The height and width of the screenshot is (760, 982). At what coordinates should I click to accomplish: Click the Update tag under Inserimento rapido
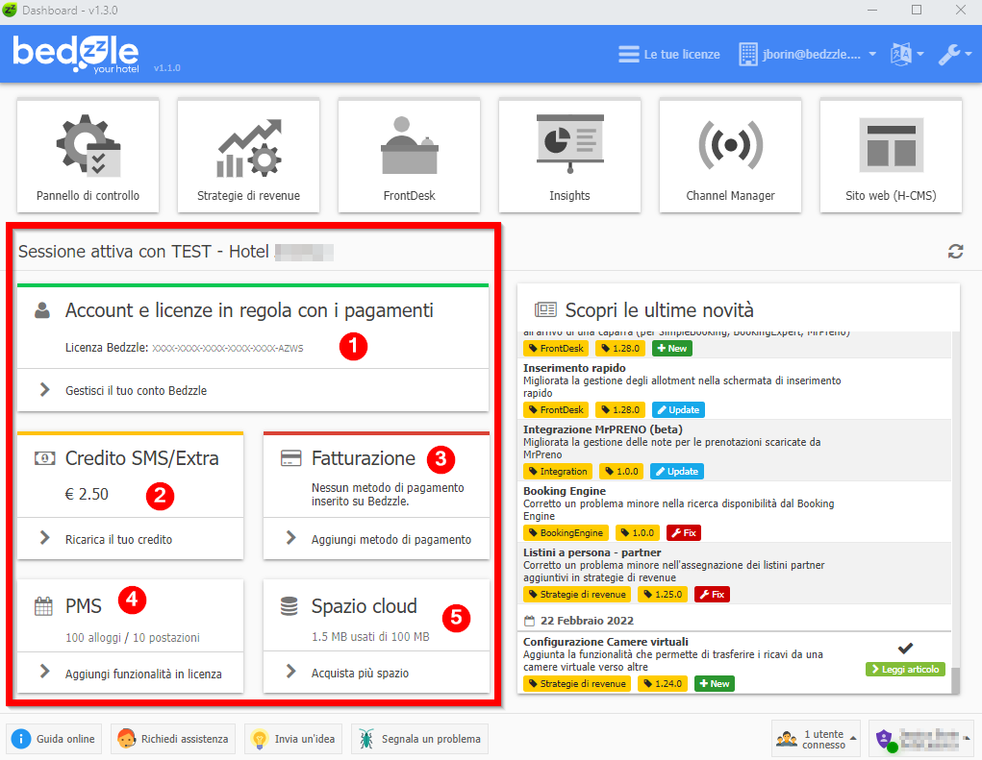pyautogui.click(x=678, y=409)
